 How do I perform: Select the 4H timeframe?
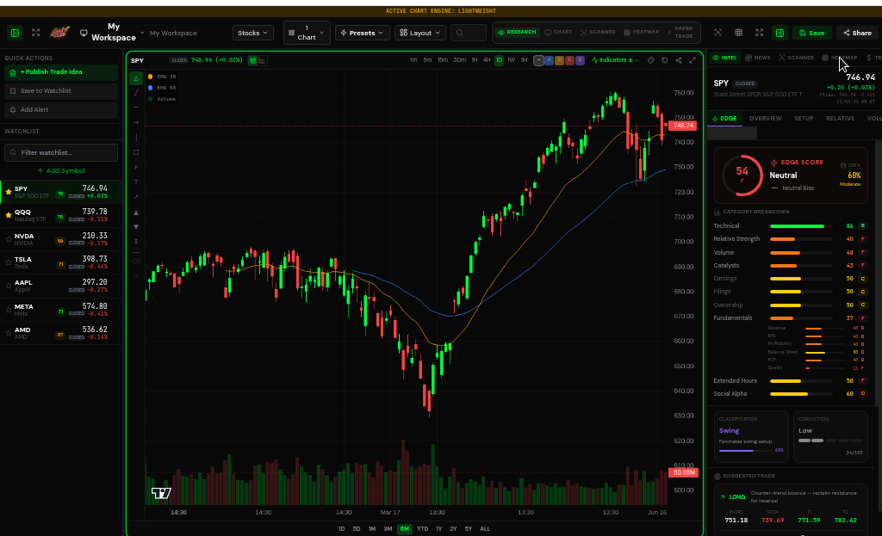tap(487, 60)
